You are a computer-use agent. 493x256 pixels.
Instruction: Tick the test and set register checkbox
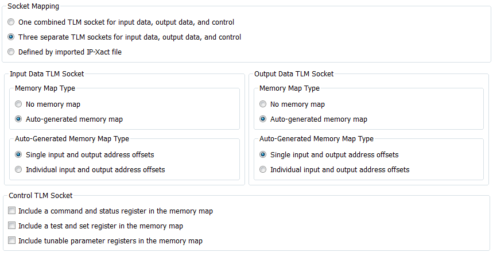tap(12, 226)
